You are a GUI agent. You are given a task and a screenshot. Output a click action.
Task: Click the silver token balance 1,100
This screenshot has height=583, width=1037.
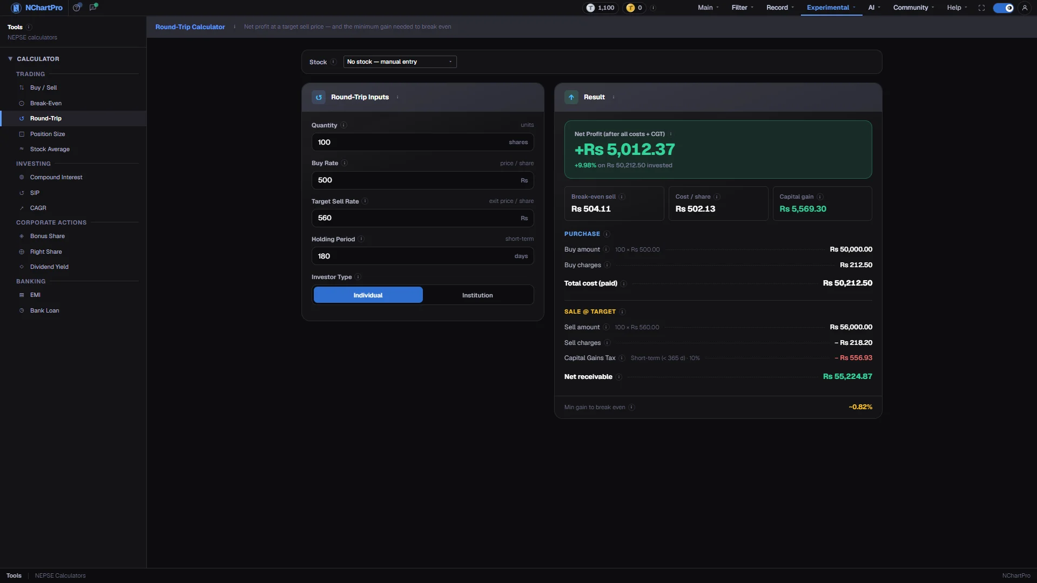[x=601, y=8]
